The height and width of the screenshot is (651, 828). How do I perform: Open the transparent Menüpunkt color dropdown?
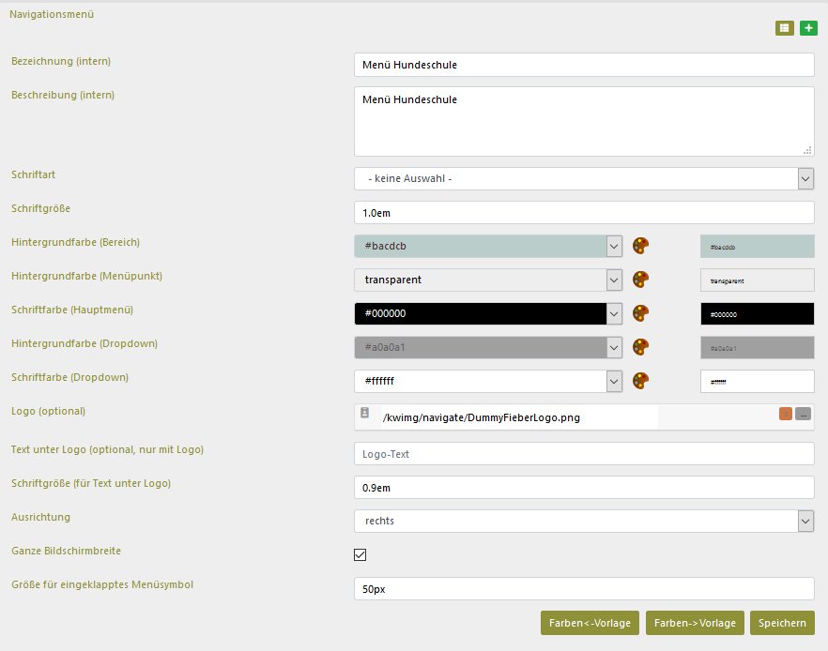click(x=614, y=280)
